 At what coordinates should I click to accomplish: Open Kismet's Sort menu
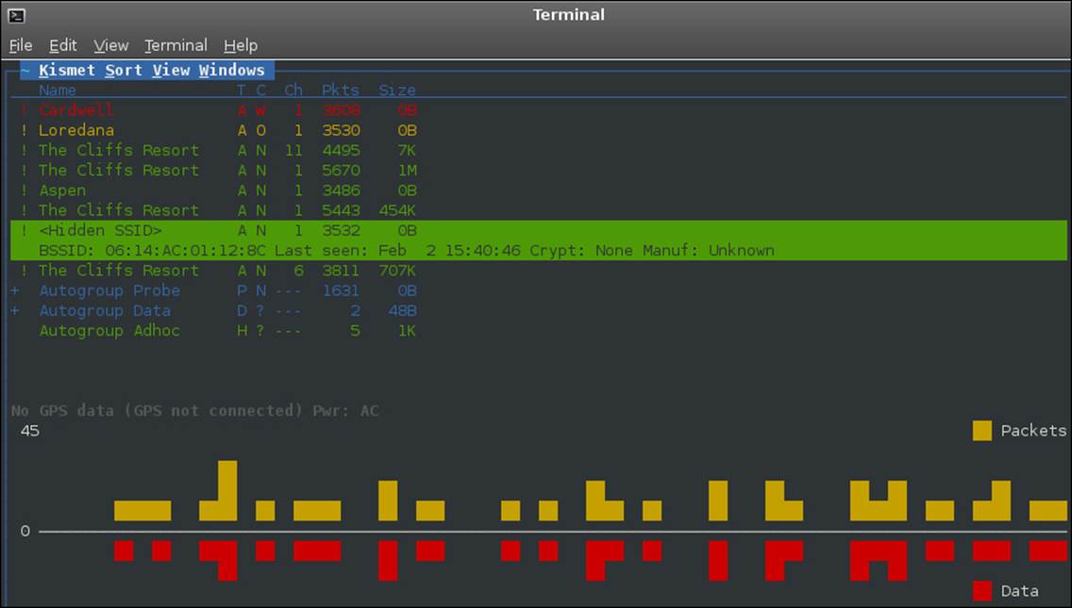point(123,71)
